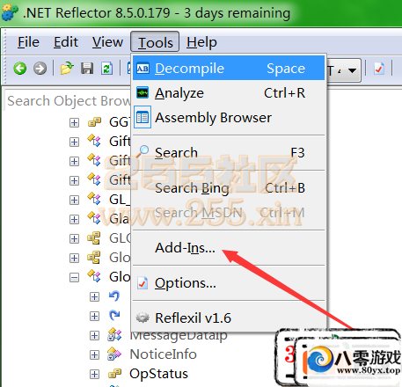The height and width of the screenshot is (387, 402).
Task: Click the NoticeInfo member icon
Action: point(114,354)
